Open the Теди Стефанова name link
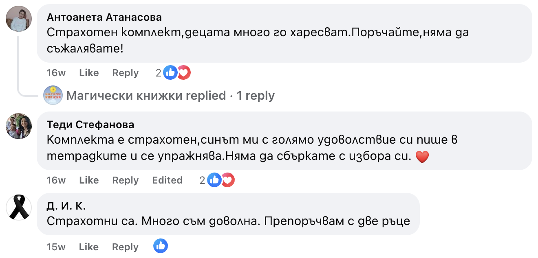538x258 pixels. 90,125
